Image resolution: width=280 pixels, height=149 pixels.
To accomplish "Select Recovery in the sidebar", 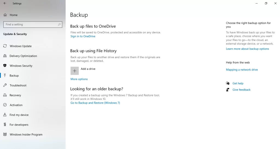I will 15,95.
